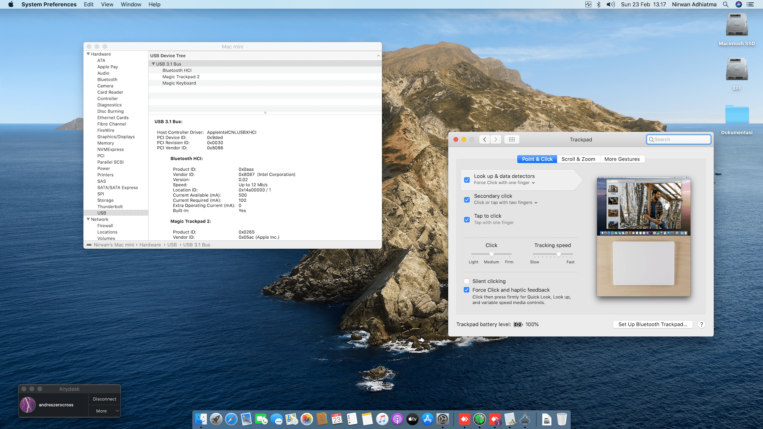Open Click or tap with two fingers dropdown
This screenshot has width=763, height=429.
(x=505, y=203)
